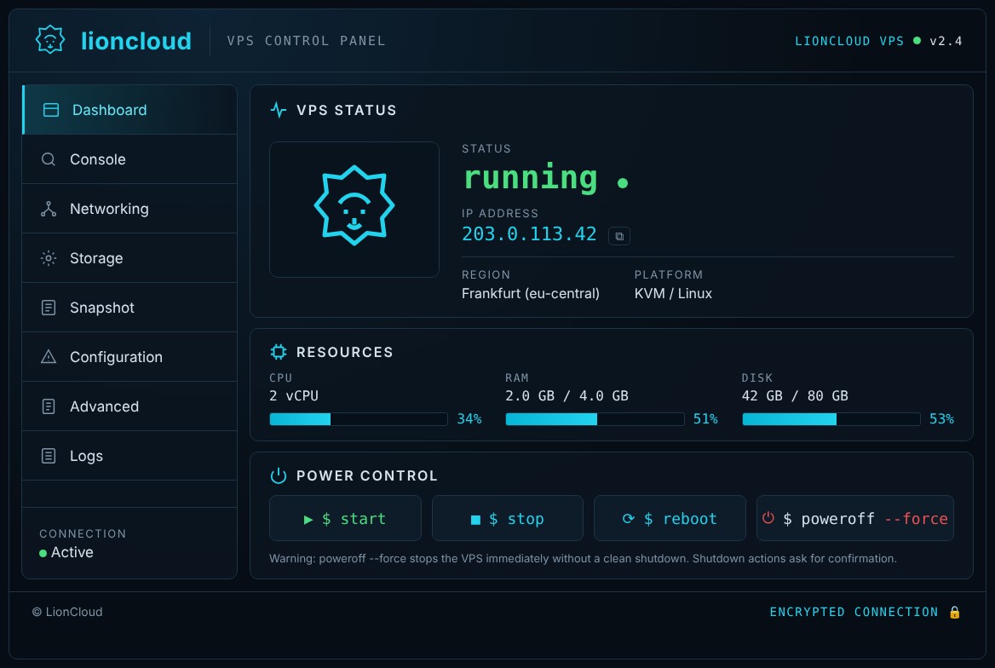The height and width of the screenshot is (668, 995).
Task: Click 'Frankfurt (eu-central)' region value
Action: tap(531, 293)
